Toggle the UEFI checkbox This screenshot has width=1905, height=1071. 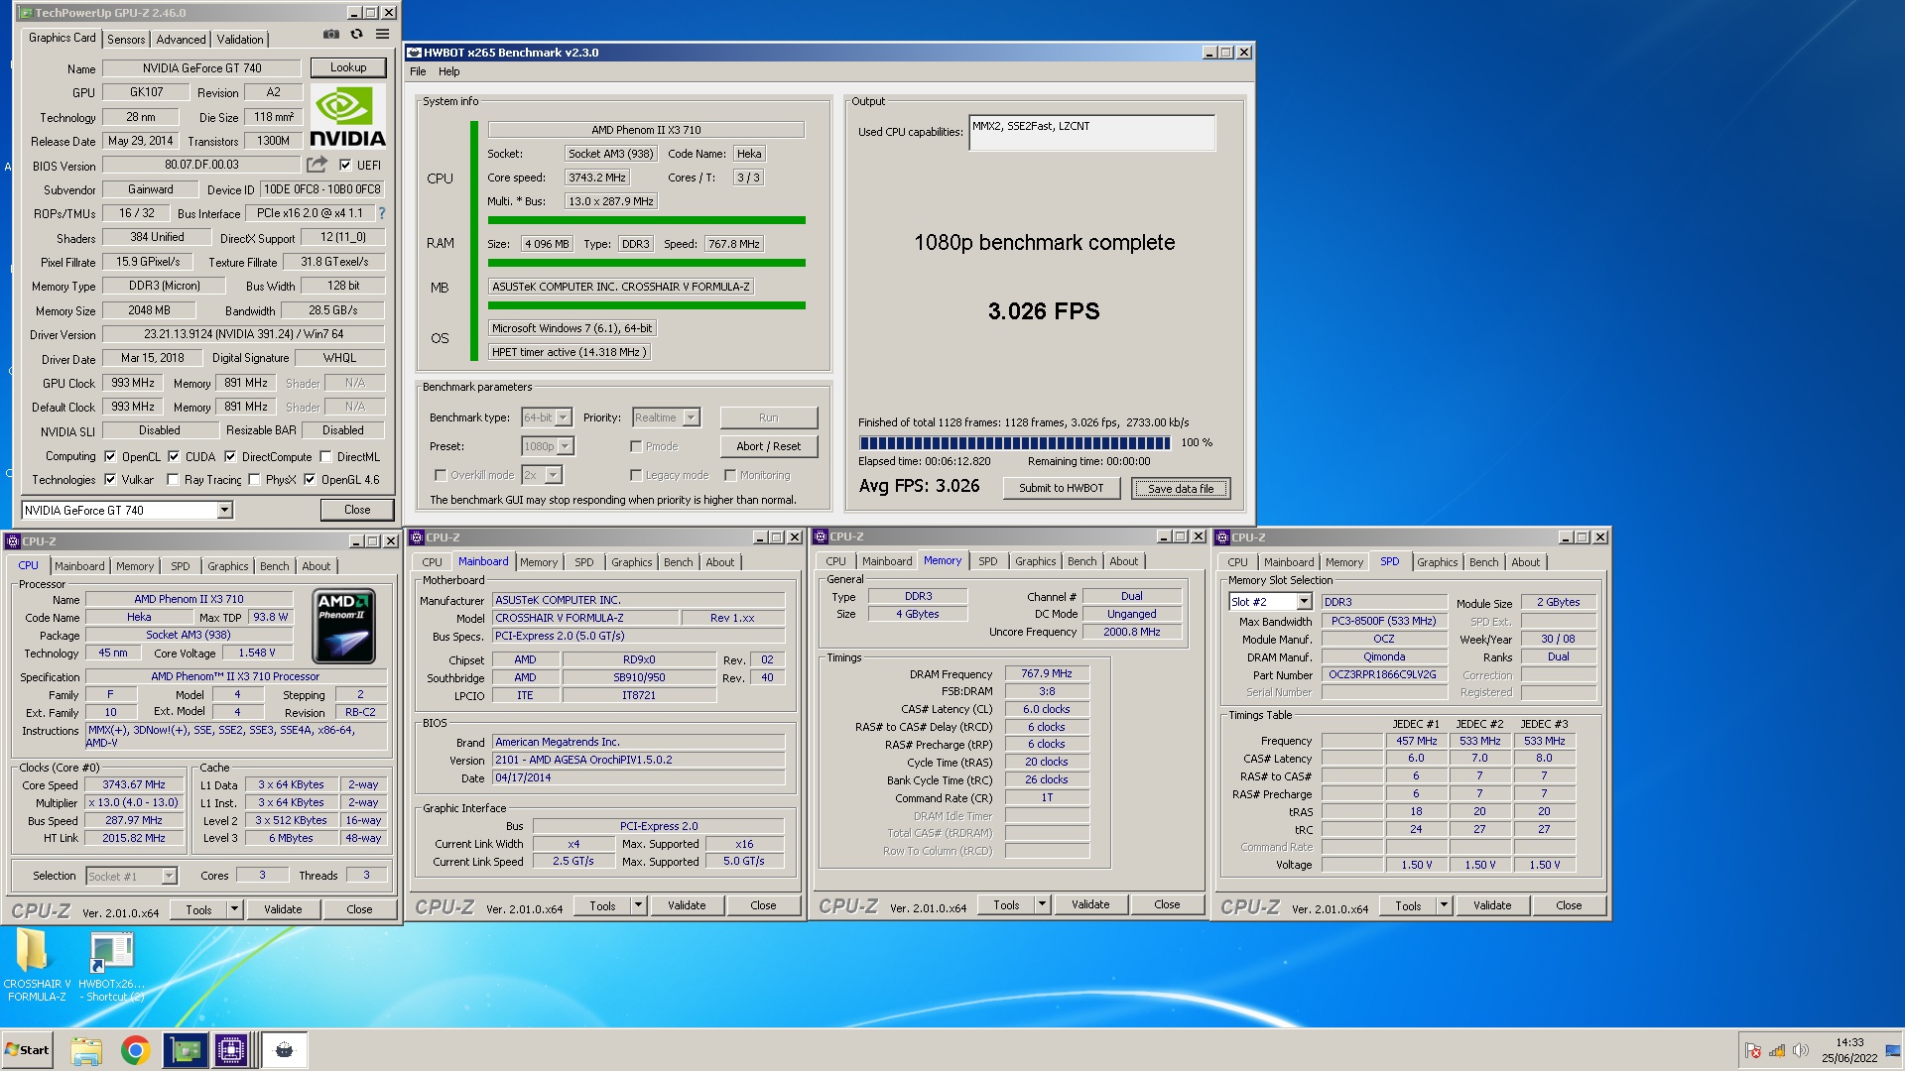pos(345,166)
